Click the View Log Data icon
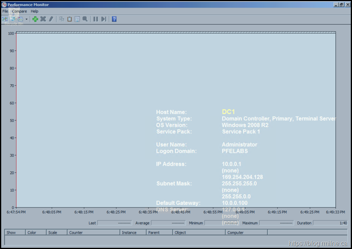The image size is (352, 249). [x=13, y=19]
